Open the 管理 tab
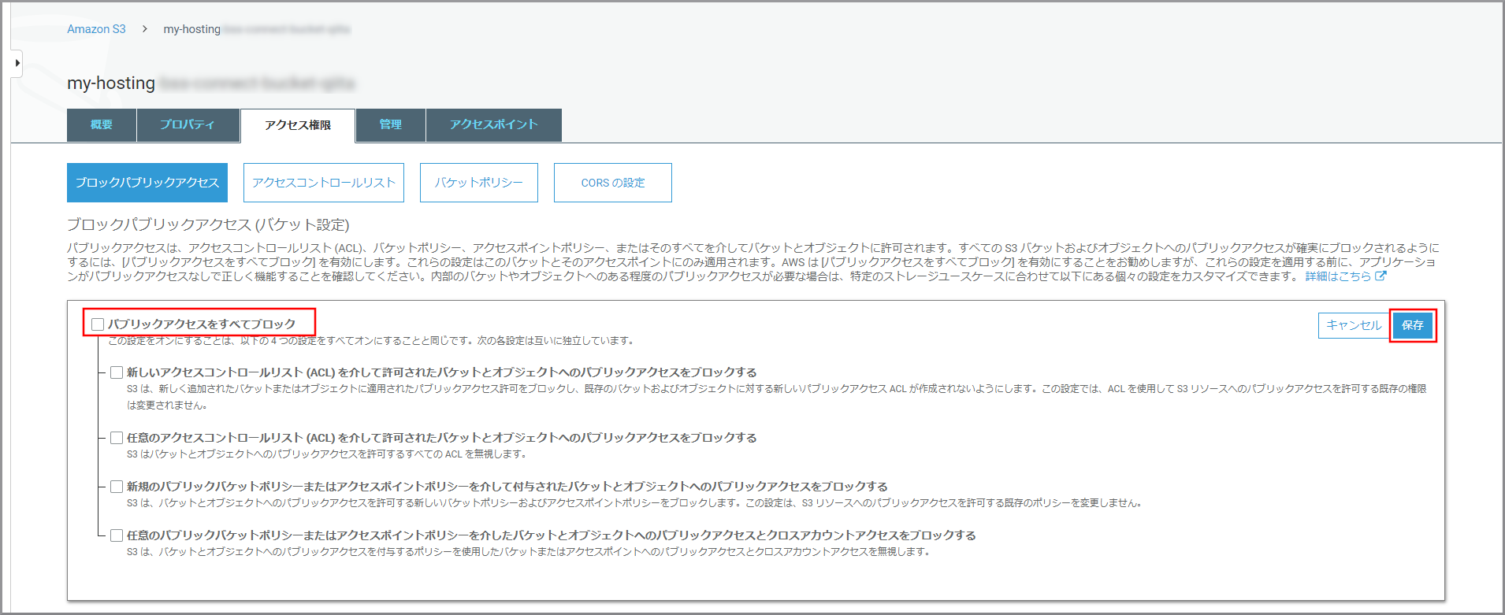 point(391,125)
